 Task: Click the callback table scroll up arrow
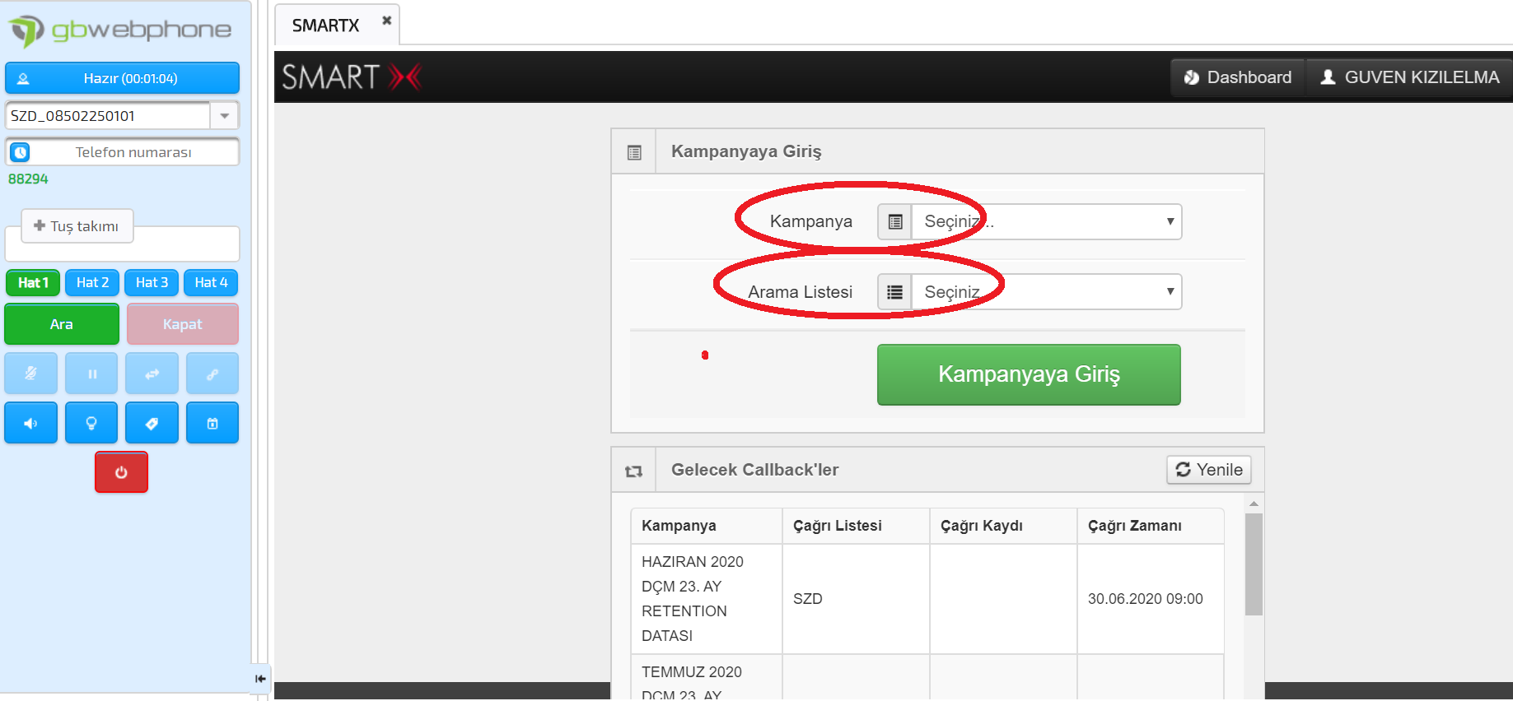tap(1254, 504)
